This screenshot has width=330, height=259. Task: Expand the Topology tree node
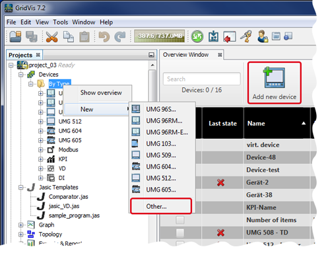tap(21, 235)
